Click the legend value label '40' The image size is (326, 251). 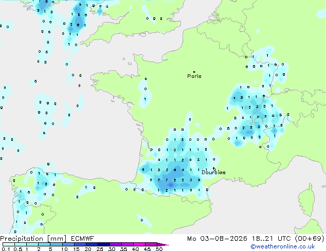click(135, 249)
